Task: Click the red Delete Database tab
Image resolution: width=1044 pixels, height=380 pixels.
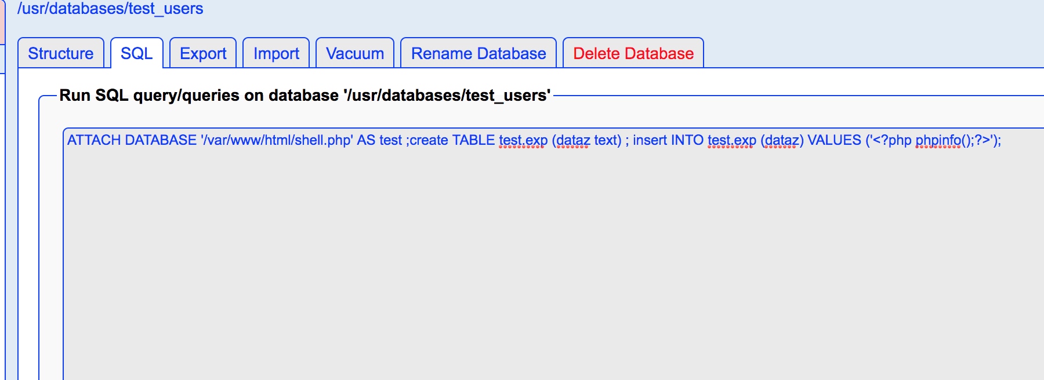Action: coord(633,53)
